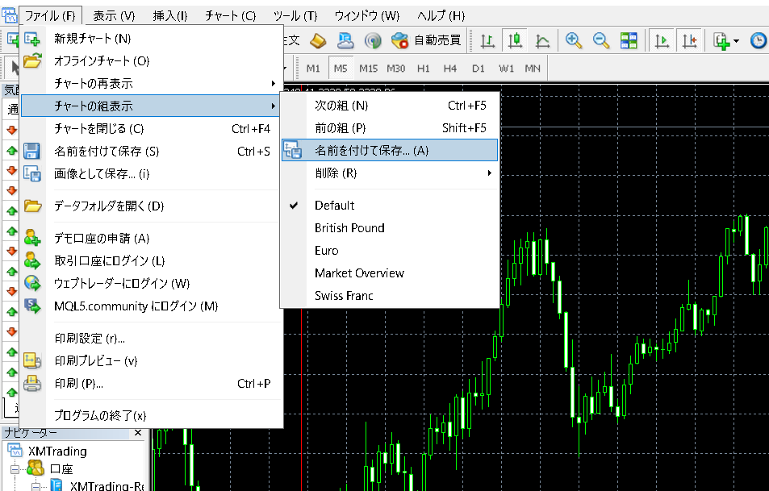Click the signals radar icon in toolbar
The height and width of the screenshot is (491, 769).
coord(372,40)
